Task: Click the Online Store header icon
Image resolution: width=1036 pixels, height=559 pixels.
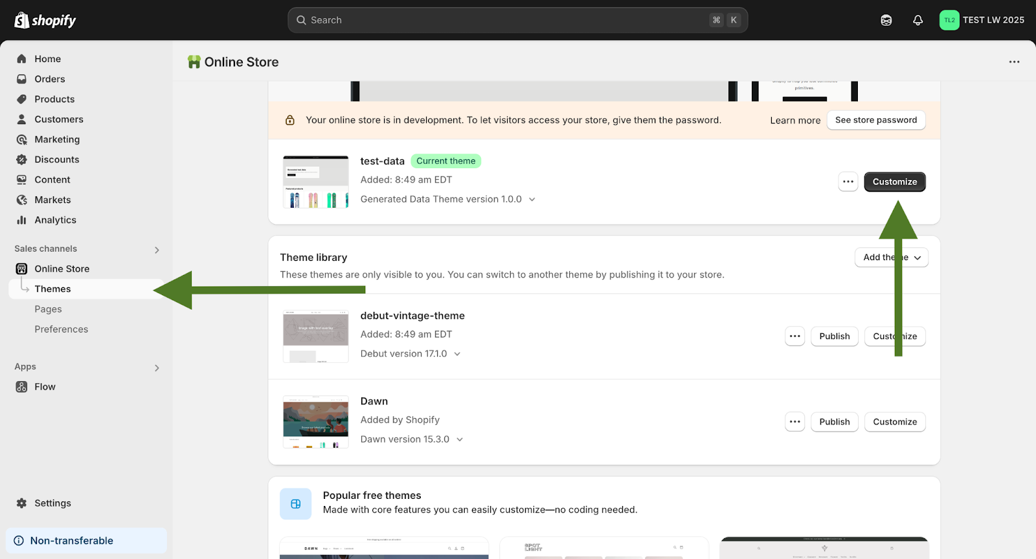Action: (194, 62)
